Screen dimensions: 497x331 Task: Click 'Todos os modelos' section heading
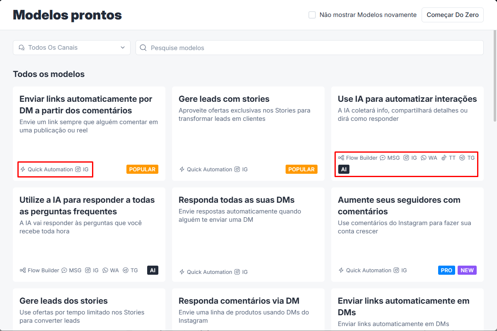(49, 74)
